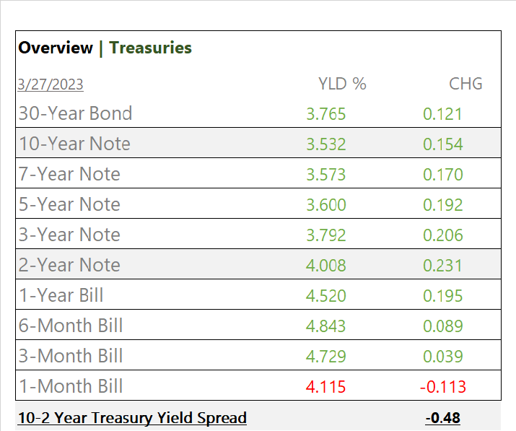This screenshot has width=516, height=431.
Task: Select the 7-Year Note label
Action: (x=69, y=174)
